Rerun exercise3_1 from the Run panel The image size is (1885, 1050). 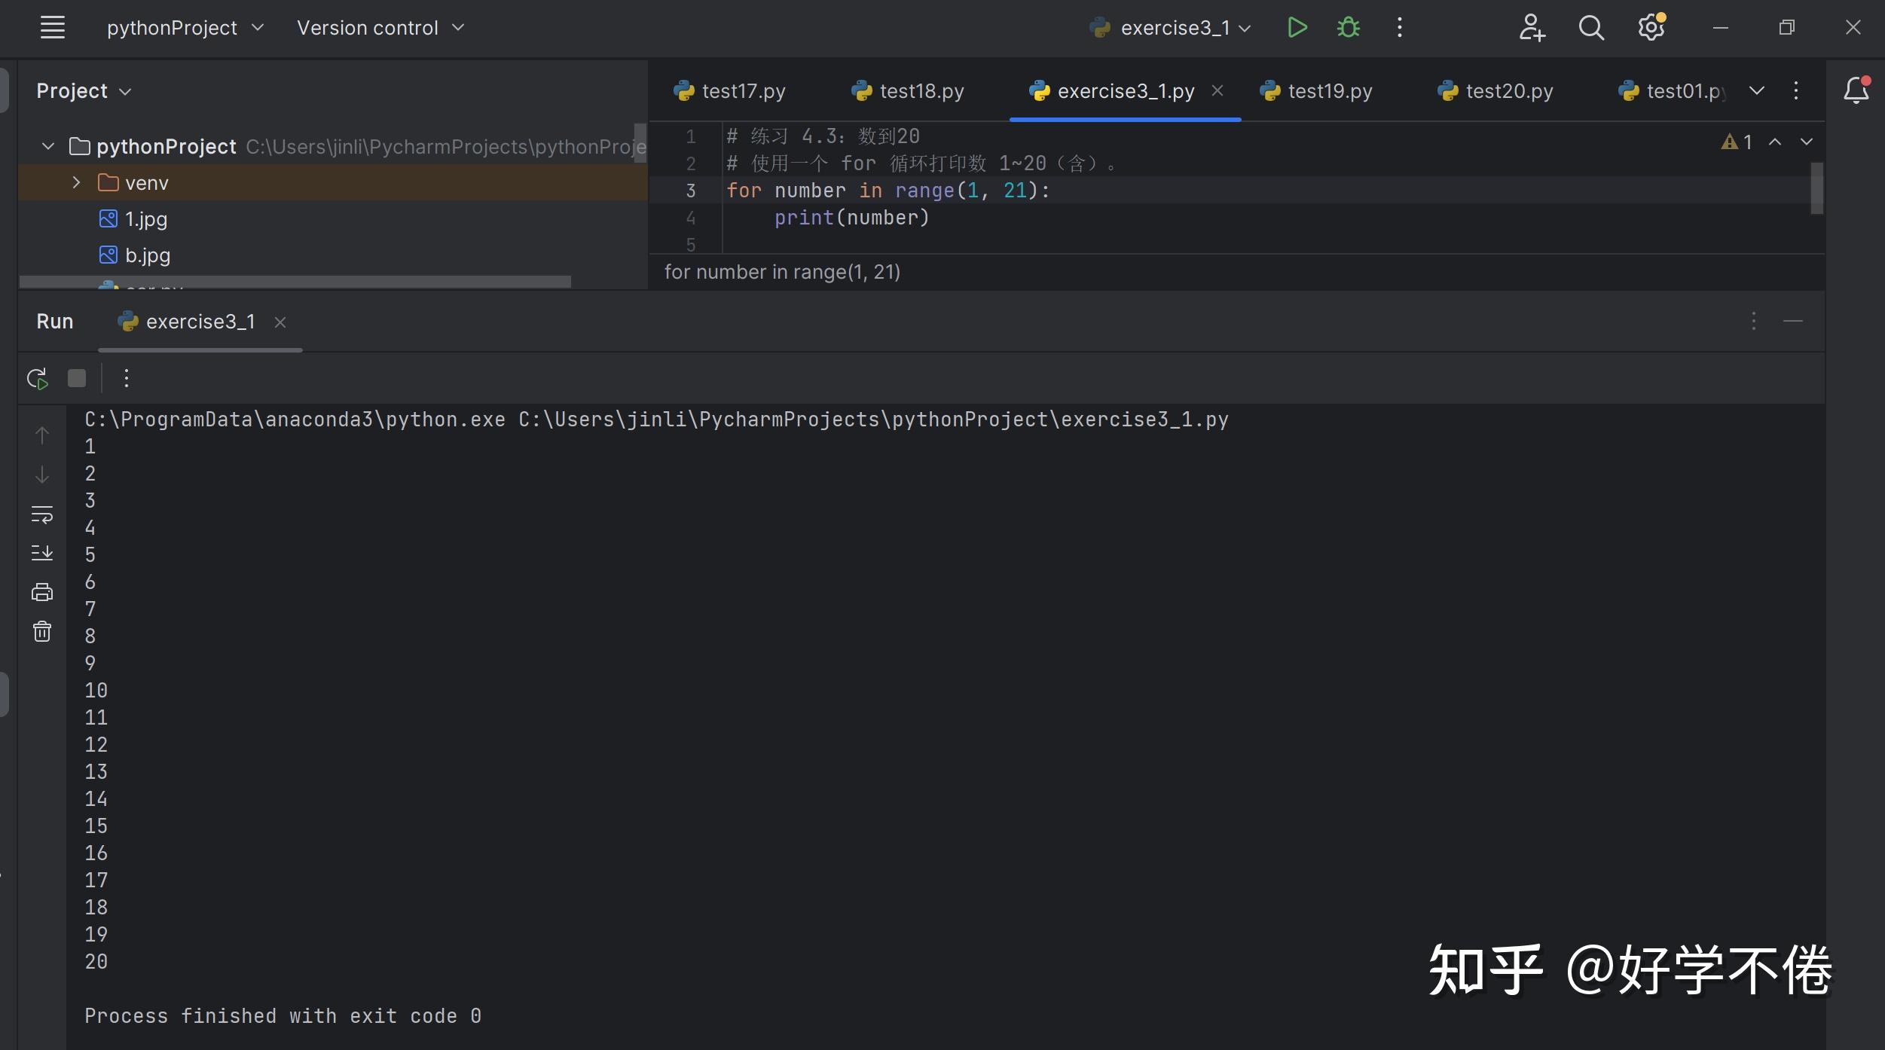pos(38,378)
